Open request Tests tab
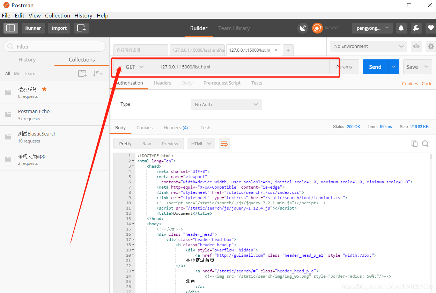This screenshot has width=436, height=293. [x=257, y=83]
